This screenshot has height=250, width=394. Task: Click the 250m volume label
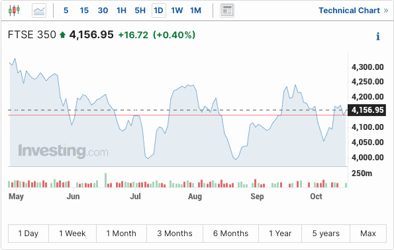pyautogui.click(x=362, y=173)
